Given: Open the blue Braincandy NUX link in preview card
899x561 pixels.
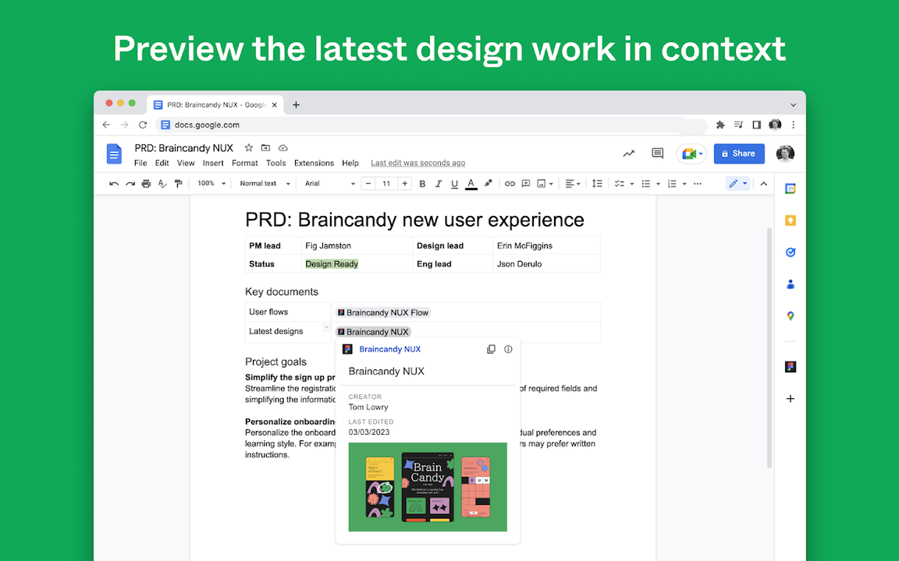Looking at the screenshot, I should (390, 349).
